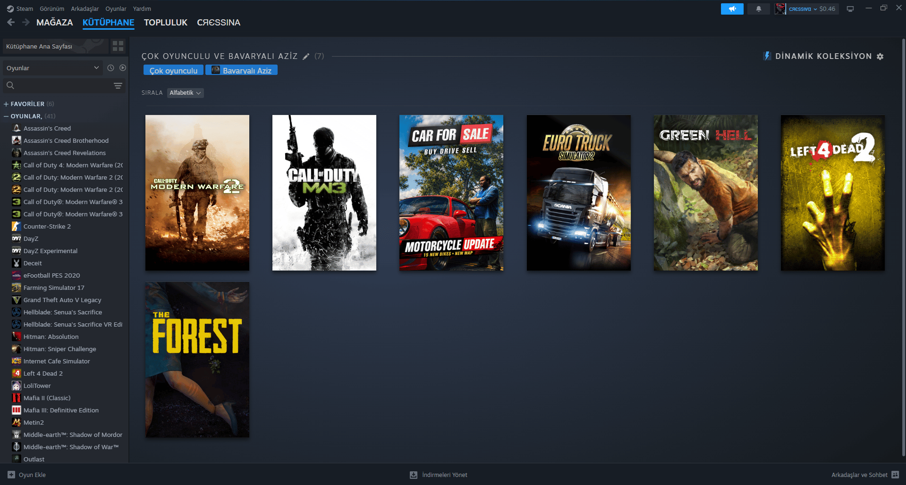Screen dimensions: 906x485
Task: Click the grid view icon beside library home
Action: (x=118, y=46)
